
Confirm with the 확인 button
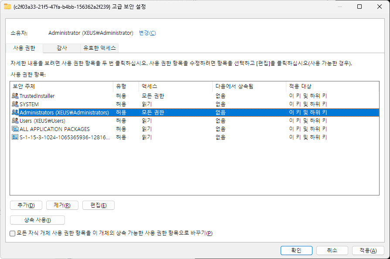click(x=296, y=250)
